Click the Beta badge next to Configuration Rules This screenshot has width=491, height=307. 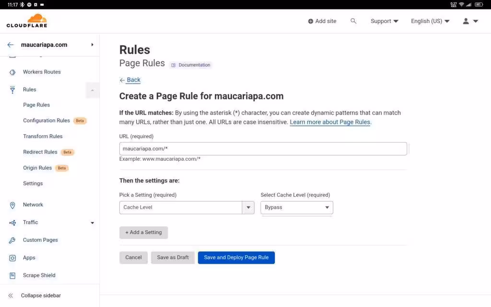tap(80, 121)
